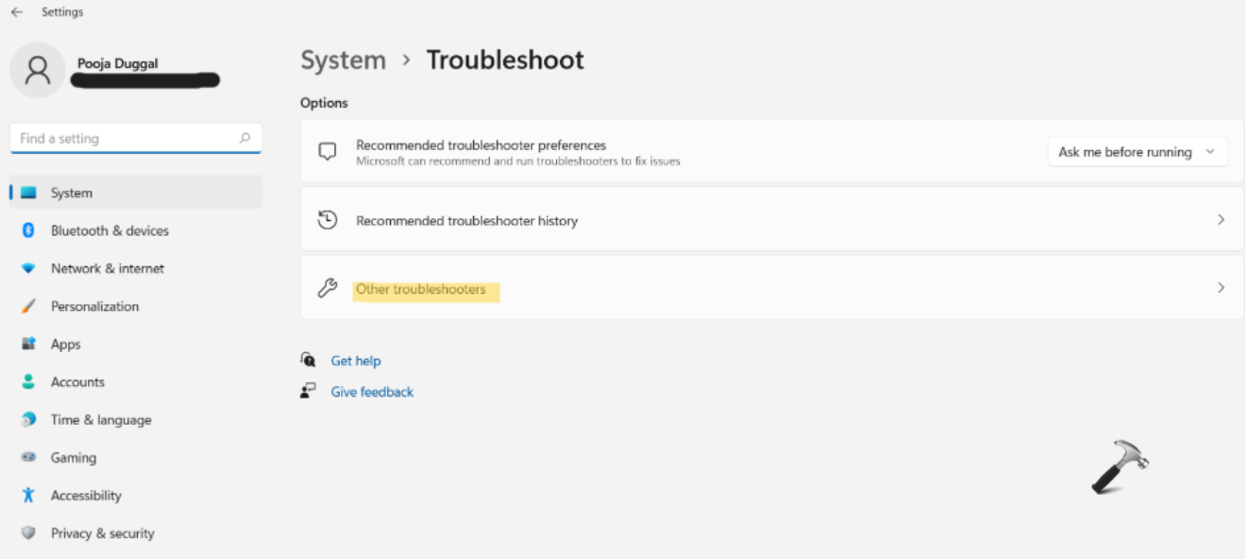Select System in the sidebar
1250x559 pixels.
click(x=72, y=193)
